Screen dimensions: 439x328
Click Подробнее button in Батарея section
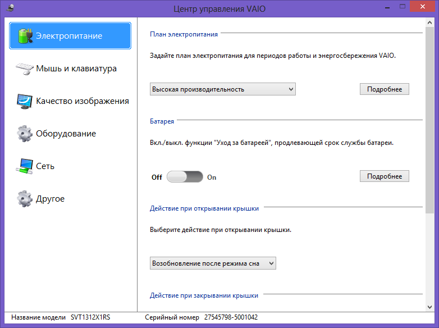pyautogui.click(x=385, y=176)
